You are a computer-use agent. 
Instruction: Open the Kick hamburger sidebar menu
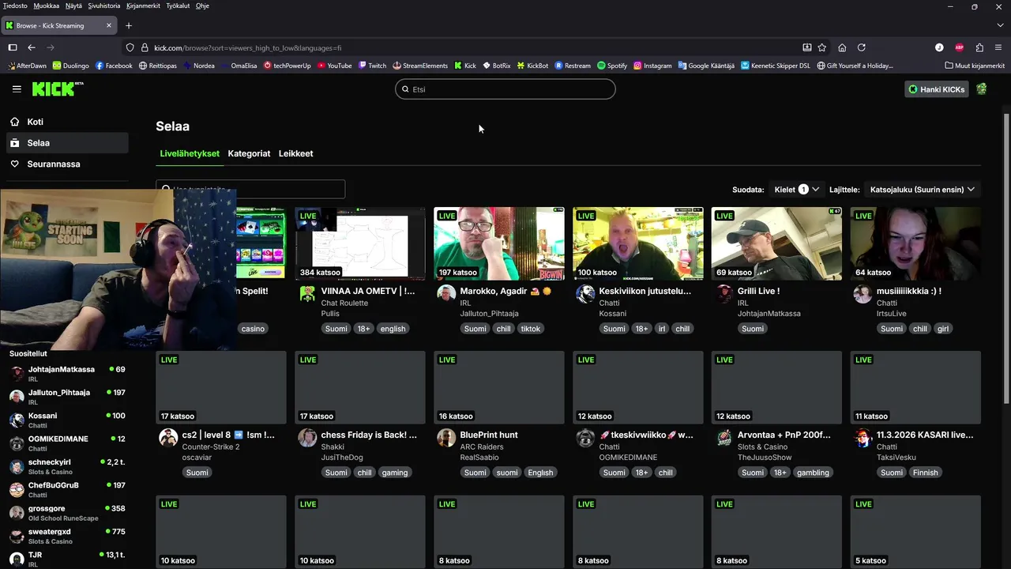[x=17, y=89]
